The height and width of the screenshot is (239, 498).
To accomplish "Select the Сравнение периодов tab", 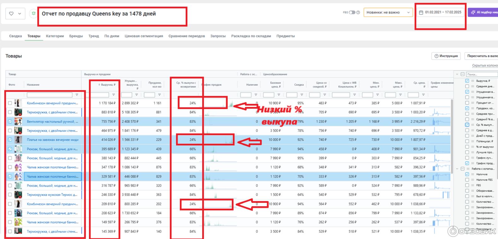I will pyautogui.click(x=187, y=36).
